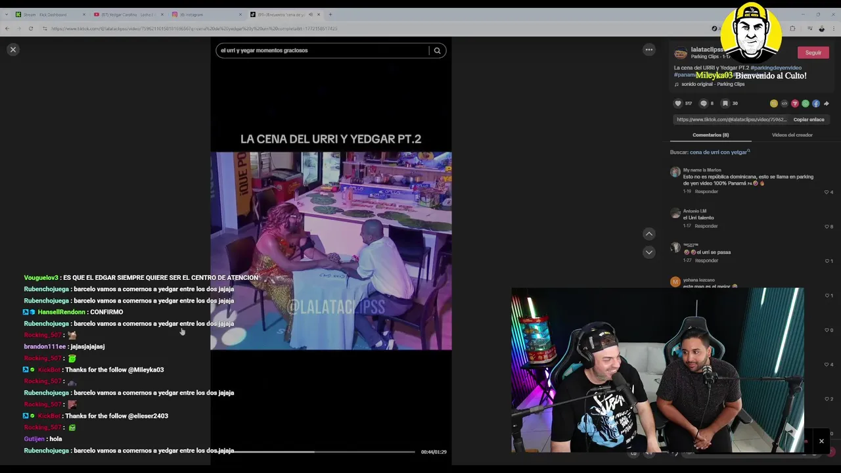Screen dimensions: 841x473
Task: Click chat username Gutijen
Action: point(34,439)
